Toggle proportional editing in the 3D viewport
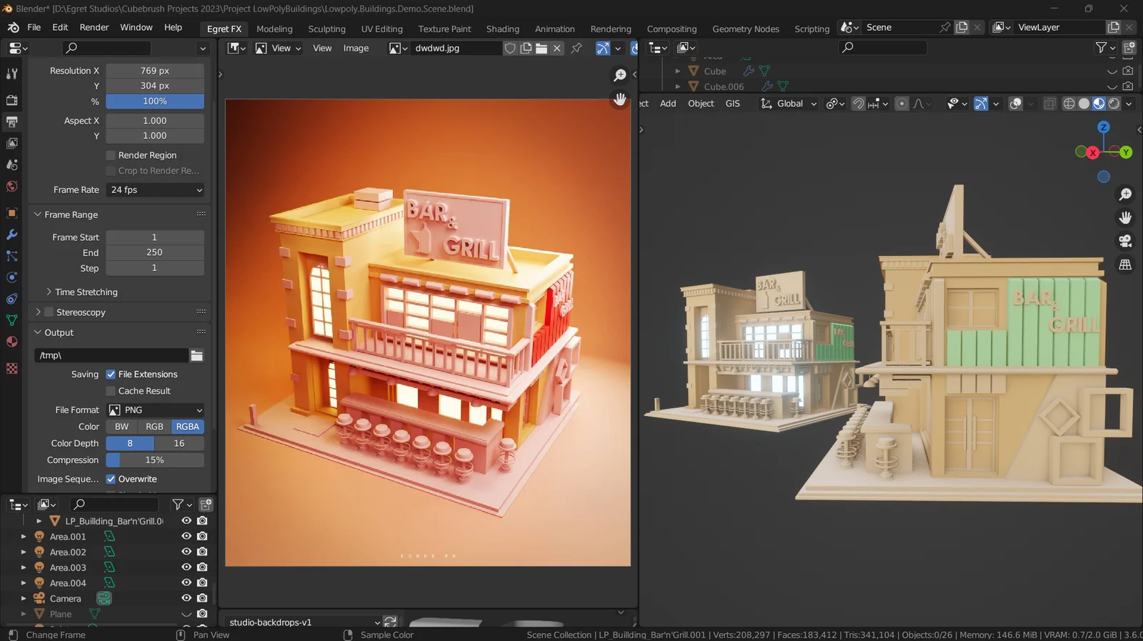 click(902, 104)
